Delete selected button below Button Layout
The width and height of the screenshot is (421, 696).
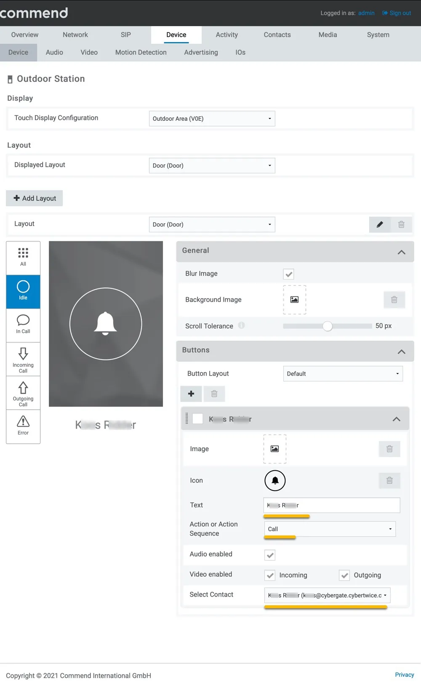tap(214, 394)
